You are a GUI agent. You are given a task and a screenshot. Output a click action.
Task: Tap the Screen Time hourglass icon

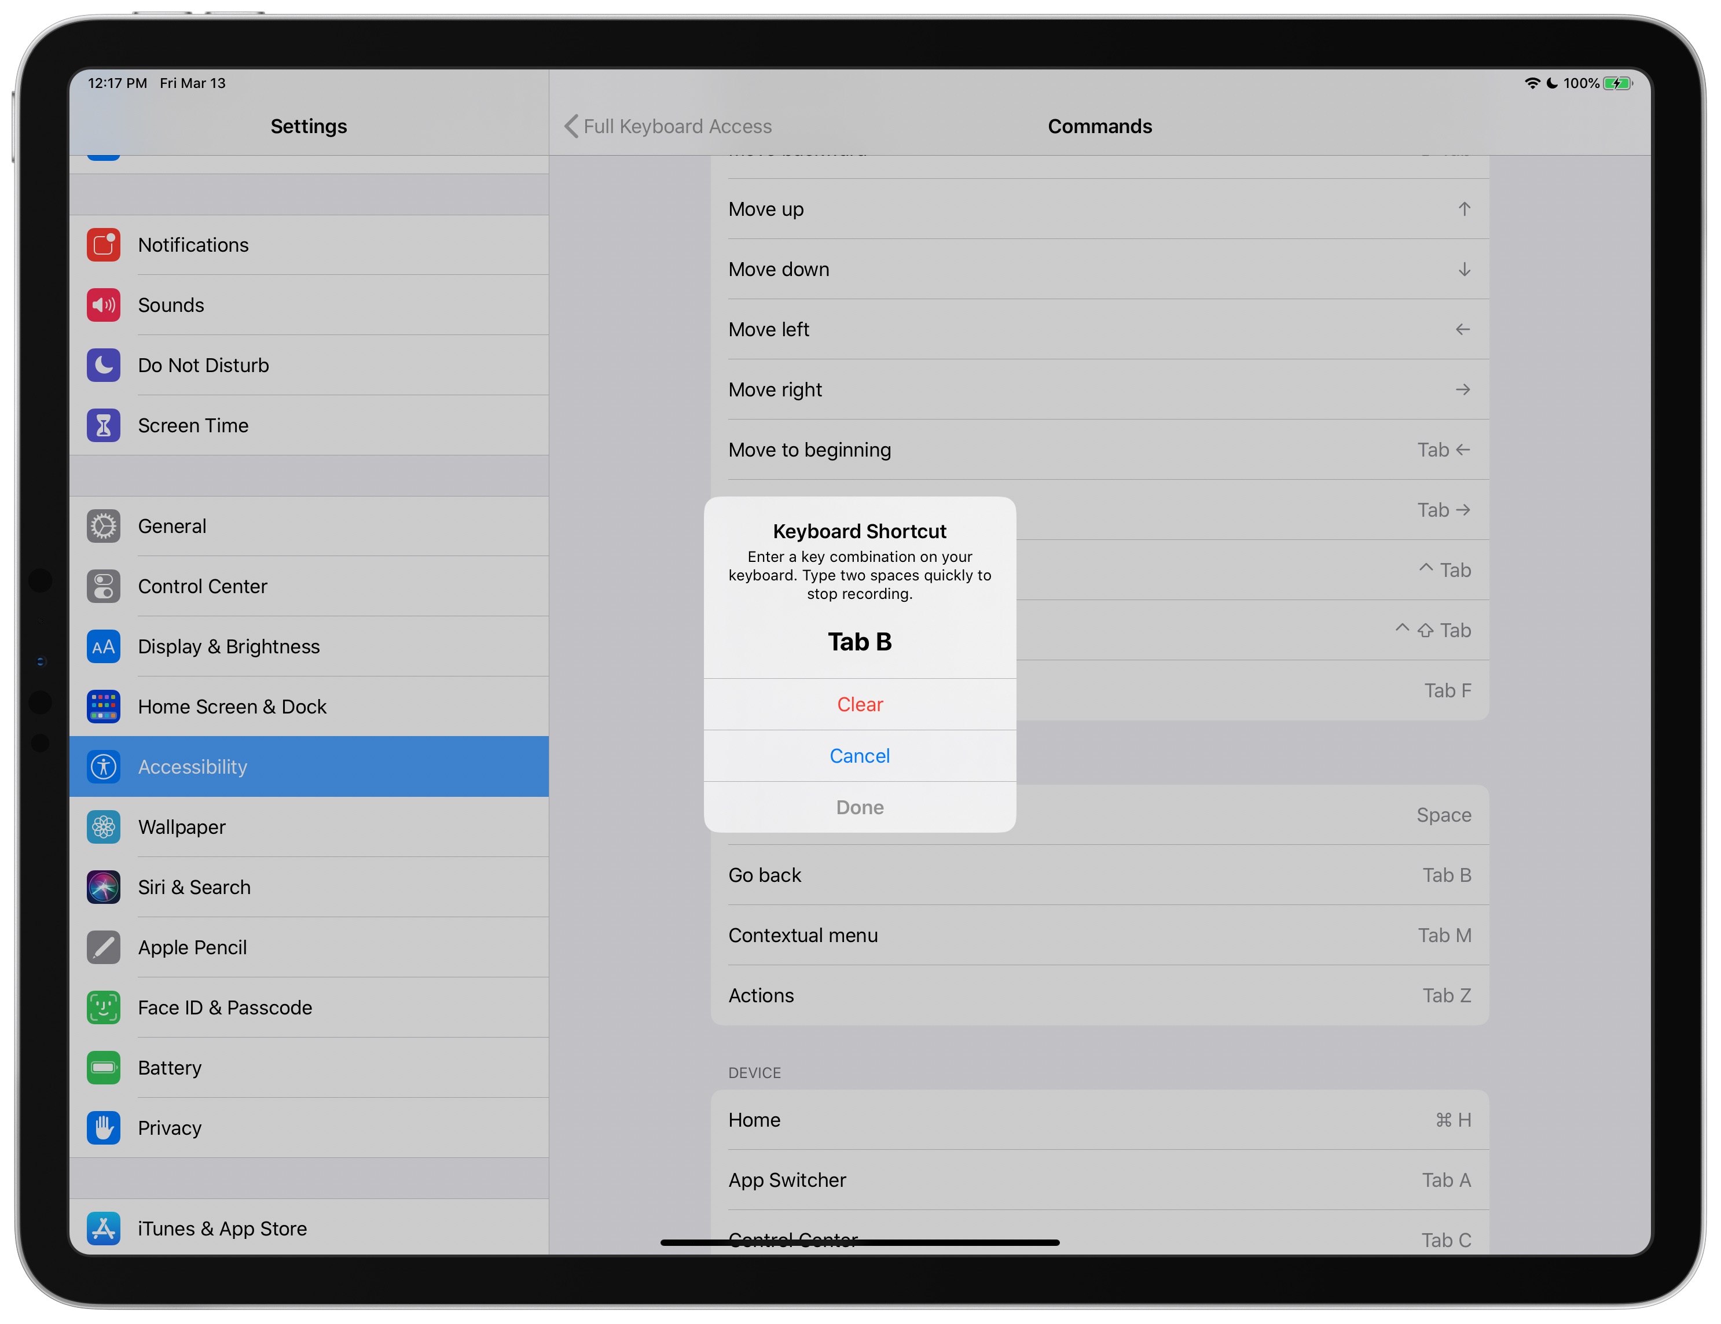[103, 425]
